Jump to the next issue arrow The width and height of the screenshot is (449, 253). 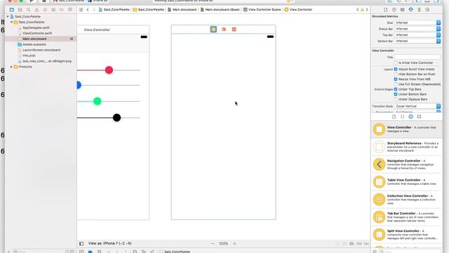tap(367, 10)
